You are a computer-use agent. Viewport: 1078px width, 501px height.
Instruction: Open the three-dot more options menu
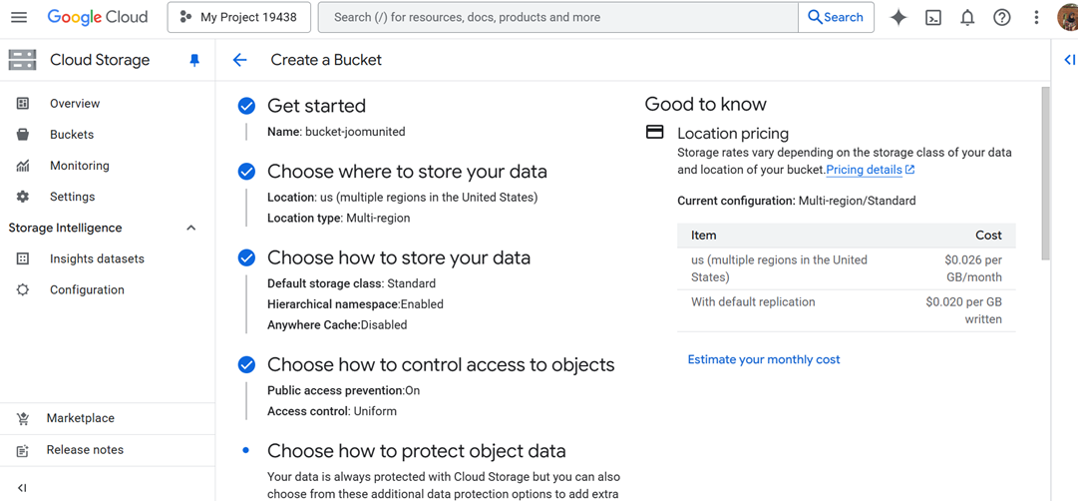pyautogui.click(x=1036, y=17)
